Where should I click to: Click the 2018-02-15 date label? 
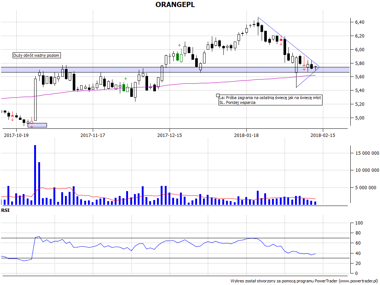(323, 135)
